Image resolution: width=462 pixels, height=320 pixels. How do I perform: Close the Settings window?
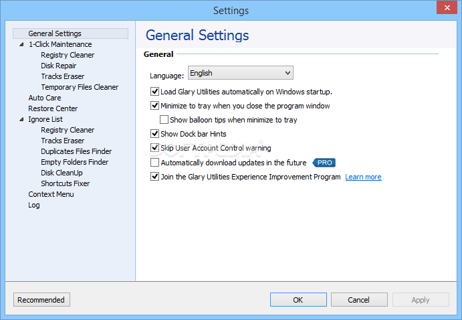coord(447,7)
